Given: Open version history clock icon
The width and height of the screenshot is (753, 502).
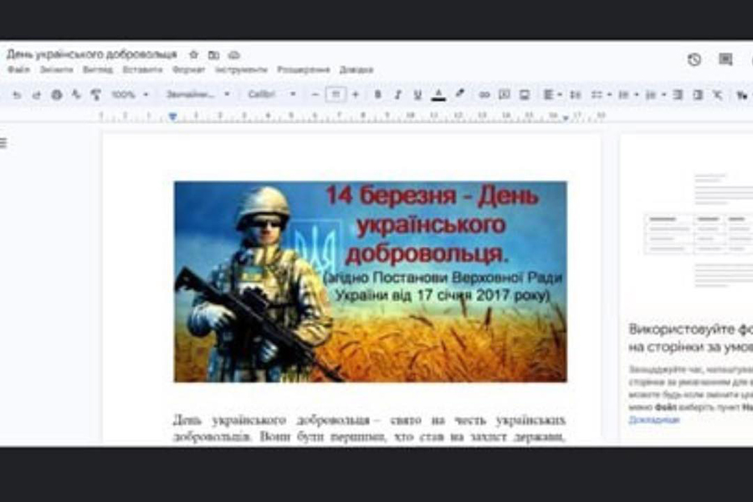Looking at the screenshot, I should [x=694, y=59].
